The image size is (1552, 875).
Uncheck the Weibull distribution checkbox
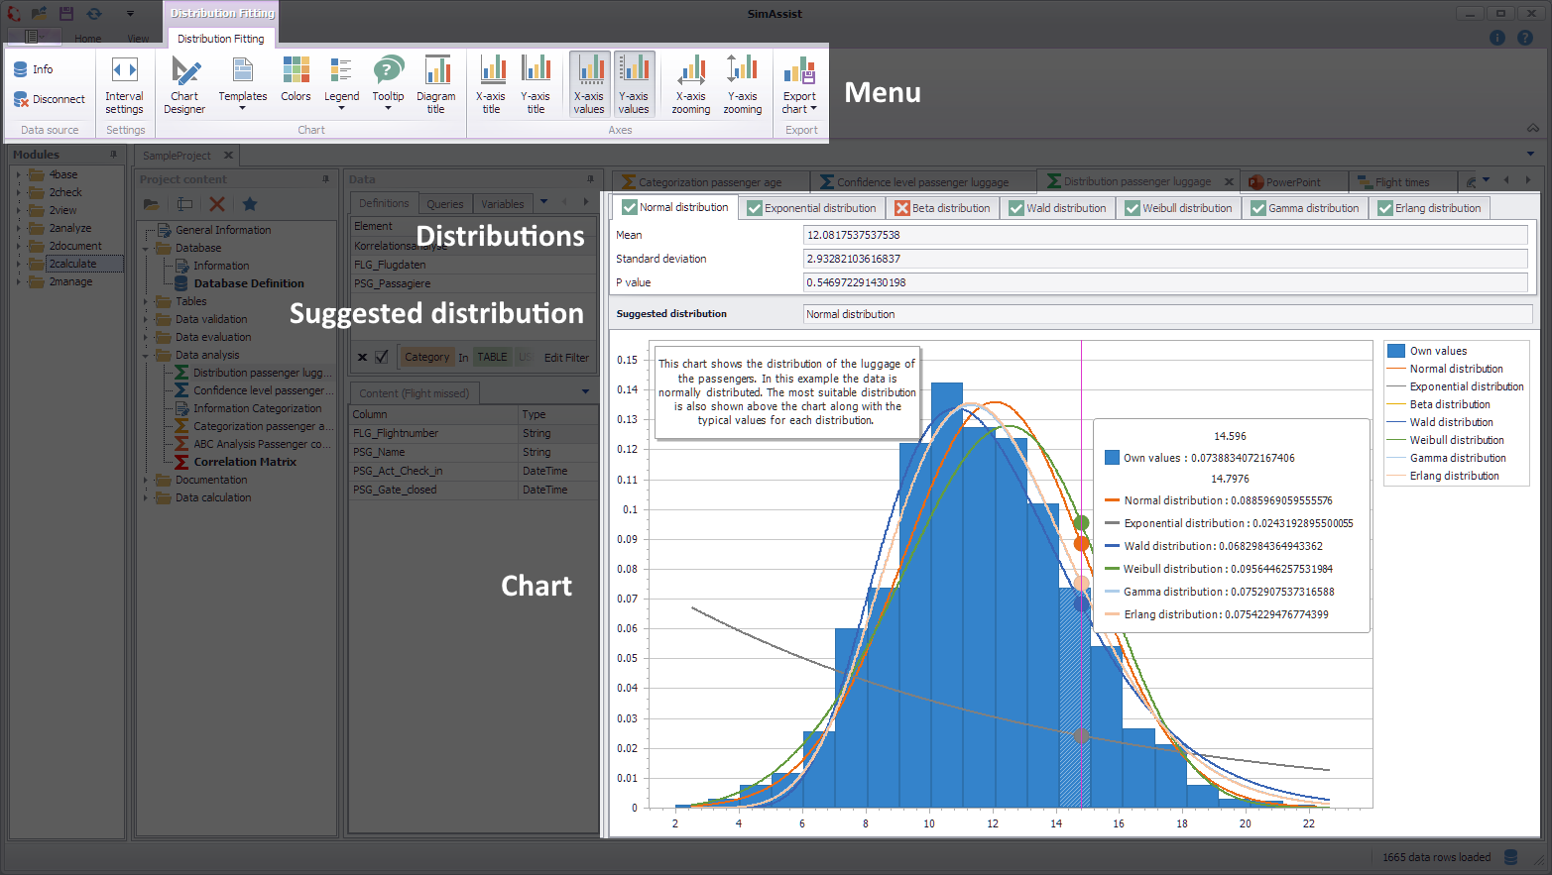coord(1133,208)
